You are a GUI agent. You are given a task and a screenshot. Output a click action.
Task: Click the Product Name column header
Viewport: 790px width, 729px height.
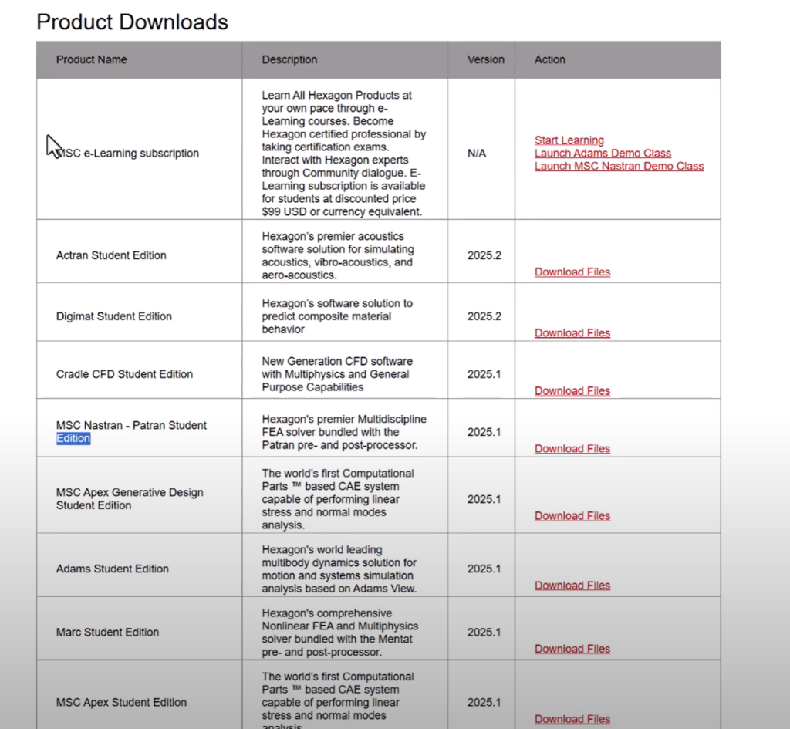91,59
